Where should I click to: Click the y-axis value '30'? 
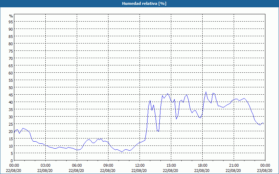[11, 117]
